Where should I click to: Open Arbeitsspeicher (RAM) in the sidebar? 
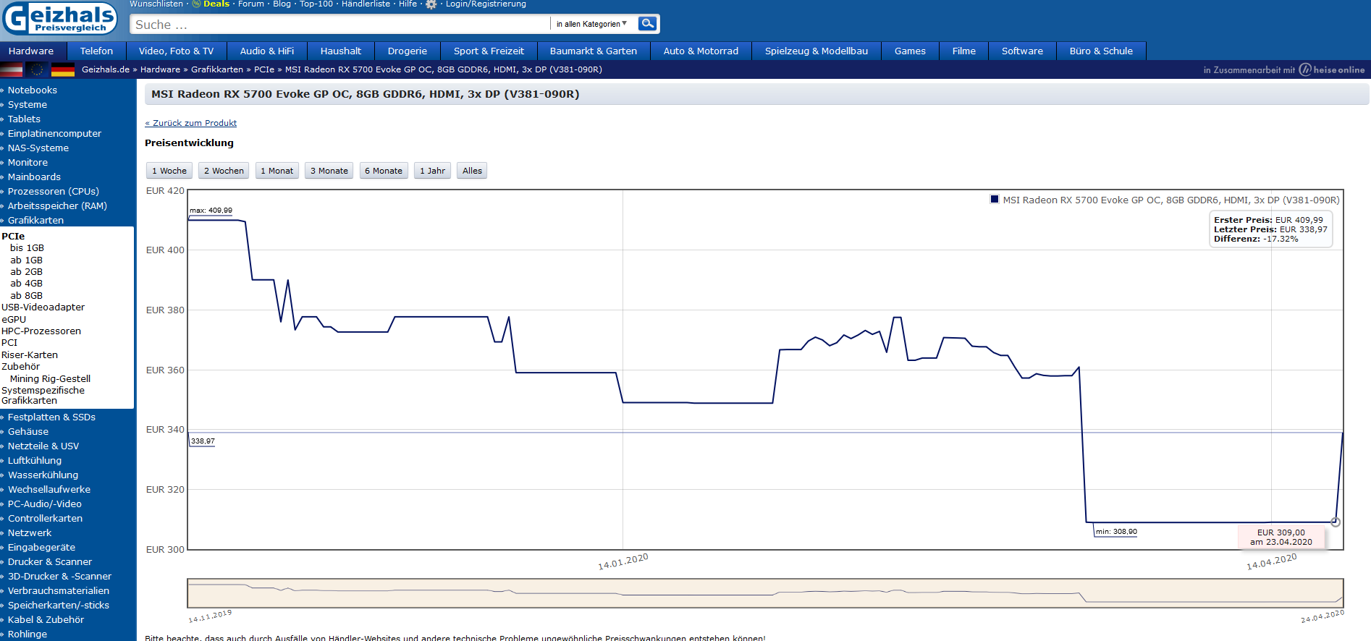[x=57, y=205]
